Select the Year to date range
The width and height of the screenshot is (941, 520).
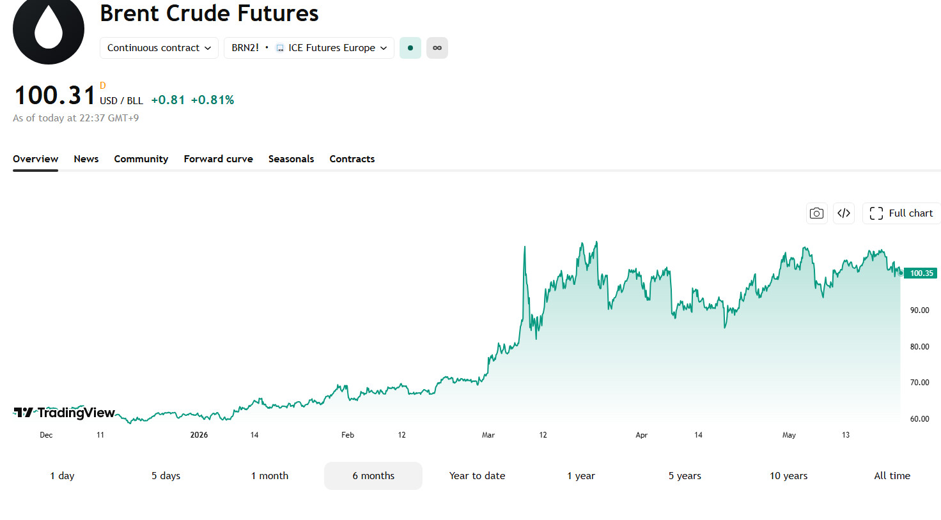pos(478,476)
